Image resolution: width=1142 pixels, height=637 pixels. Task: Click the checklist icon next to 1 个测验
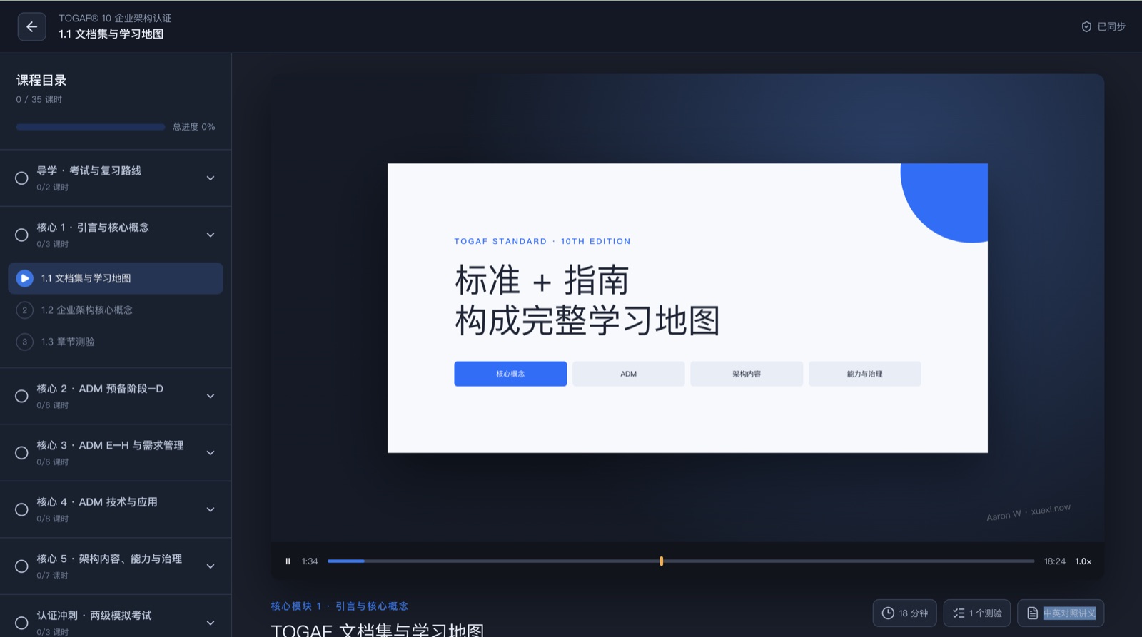[x=959, y=613]
